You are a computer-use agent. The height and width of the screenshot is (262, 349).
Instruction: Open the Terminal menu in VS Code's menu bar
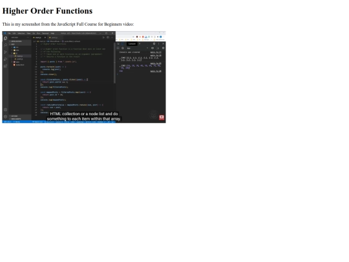(45, 33)
